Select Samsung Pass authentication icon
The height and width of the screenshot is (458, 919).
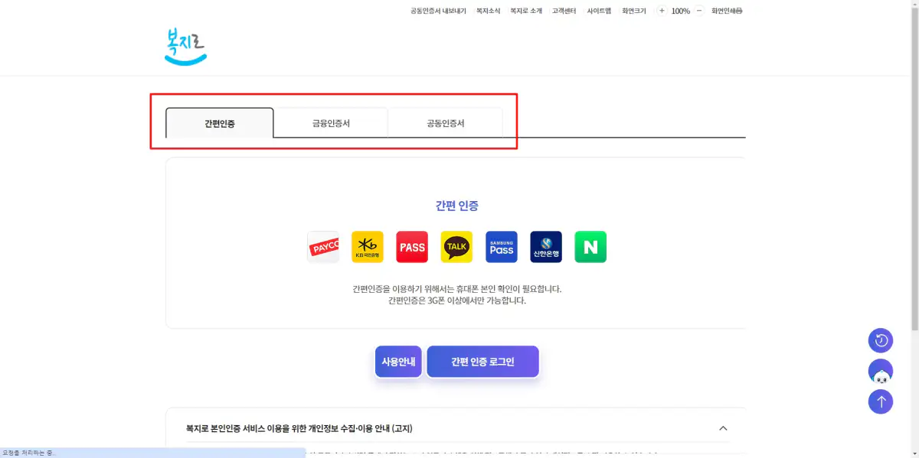click(502, 247)
